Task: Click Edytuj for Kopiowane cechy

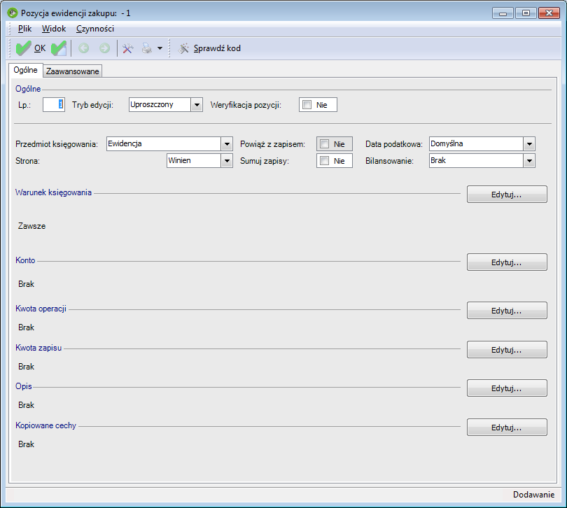Action: pyautogui.click(x=507, y=428)
